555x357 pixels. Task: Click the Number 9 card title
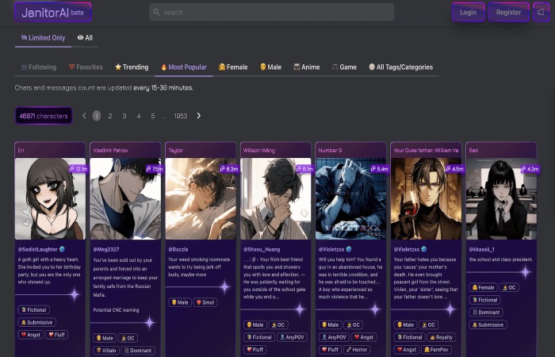pos(331,150)
